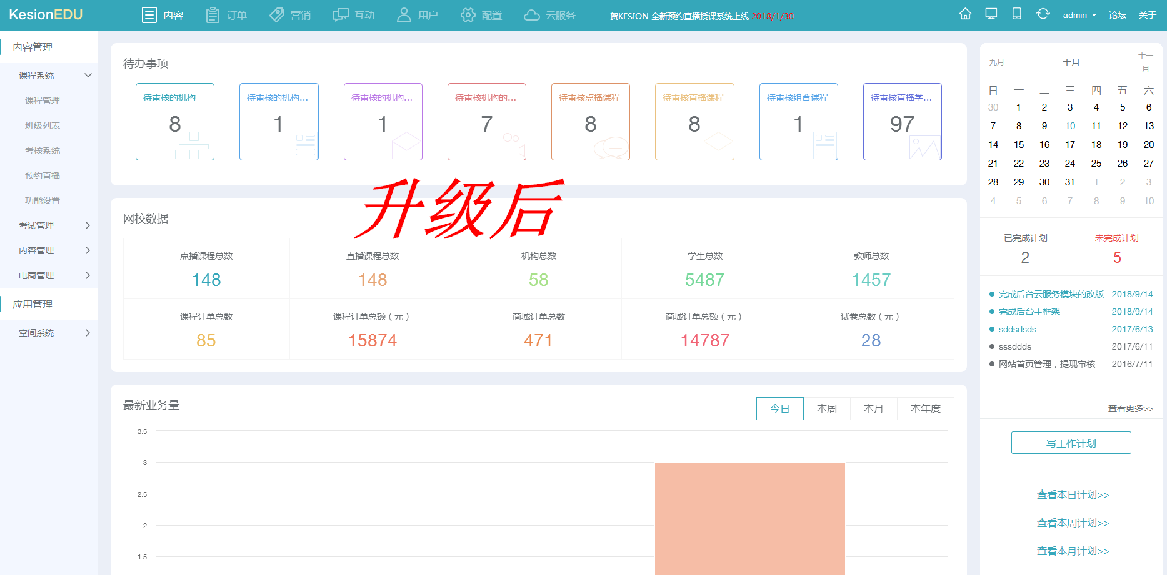
Task: Select the 订单 (Orders) icon
Action: click(212, 14)
